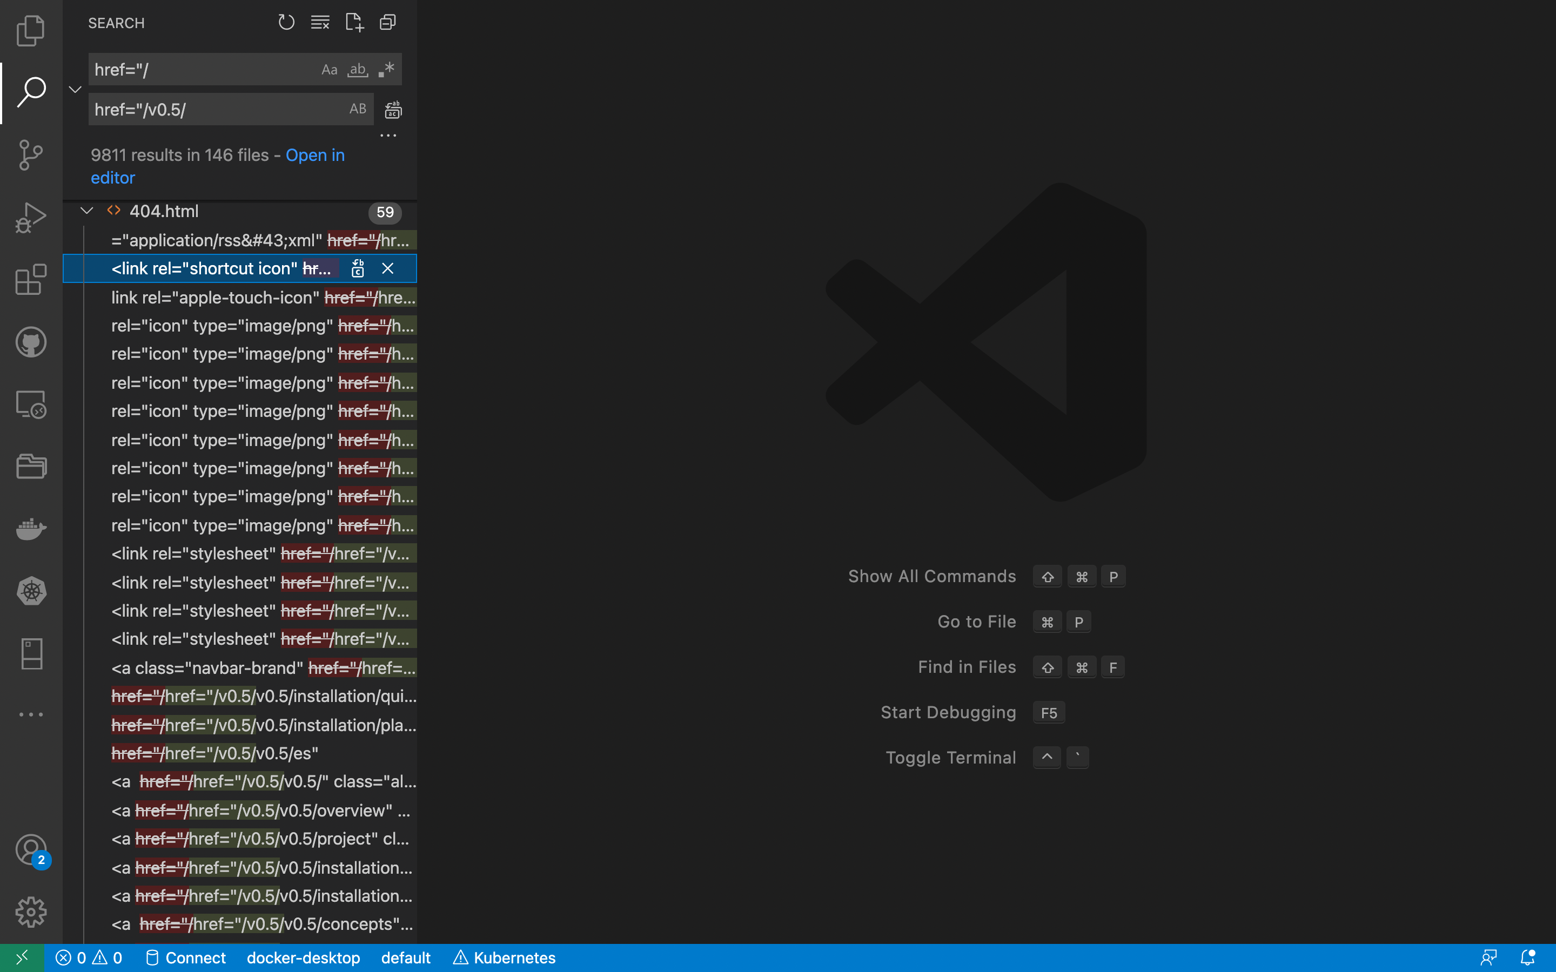
Task: Open the Source Control view
Action: coord(31,155)
